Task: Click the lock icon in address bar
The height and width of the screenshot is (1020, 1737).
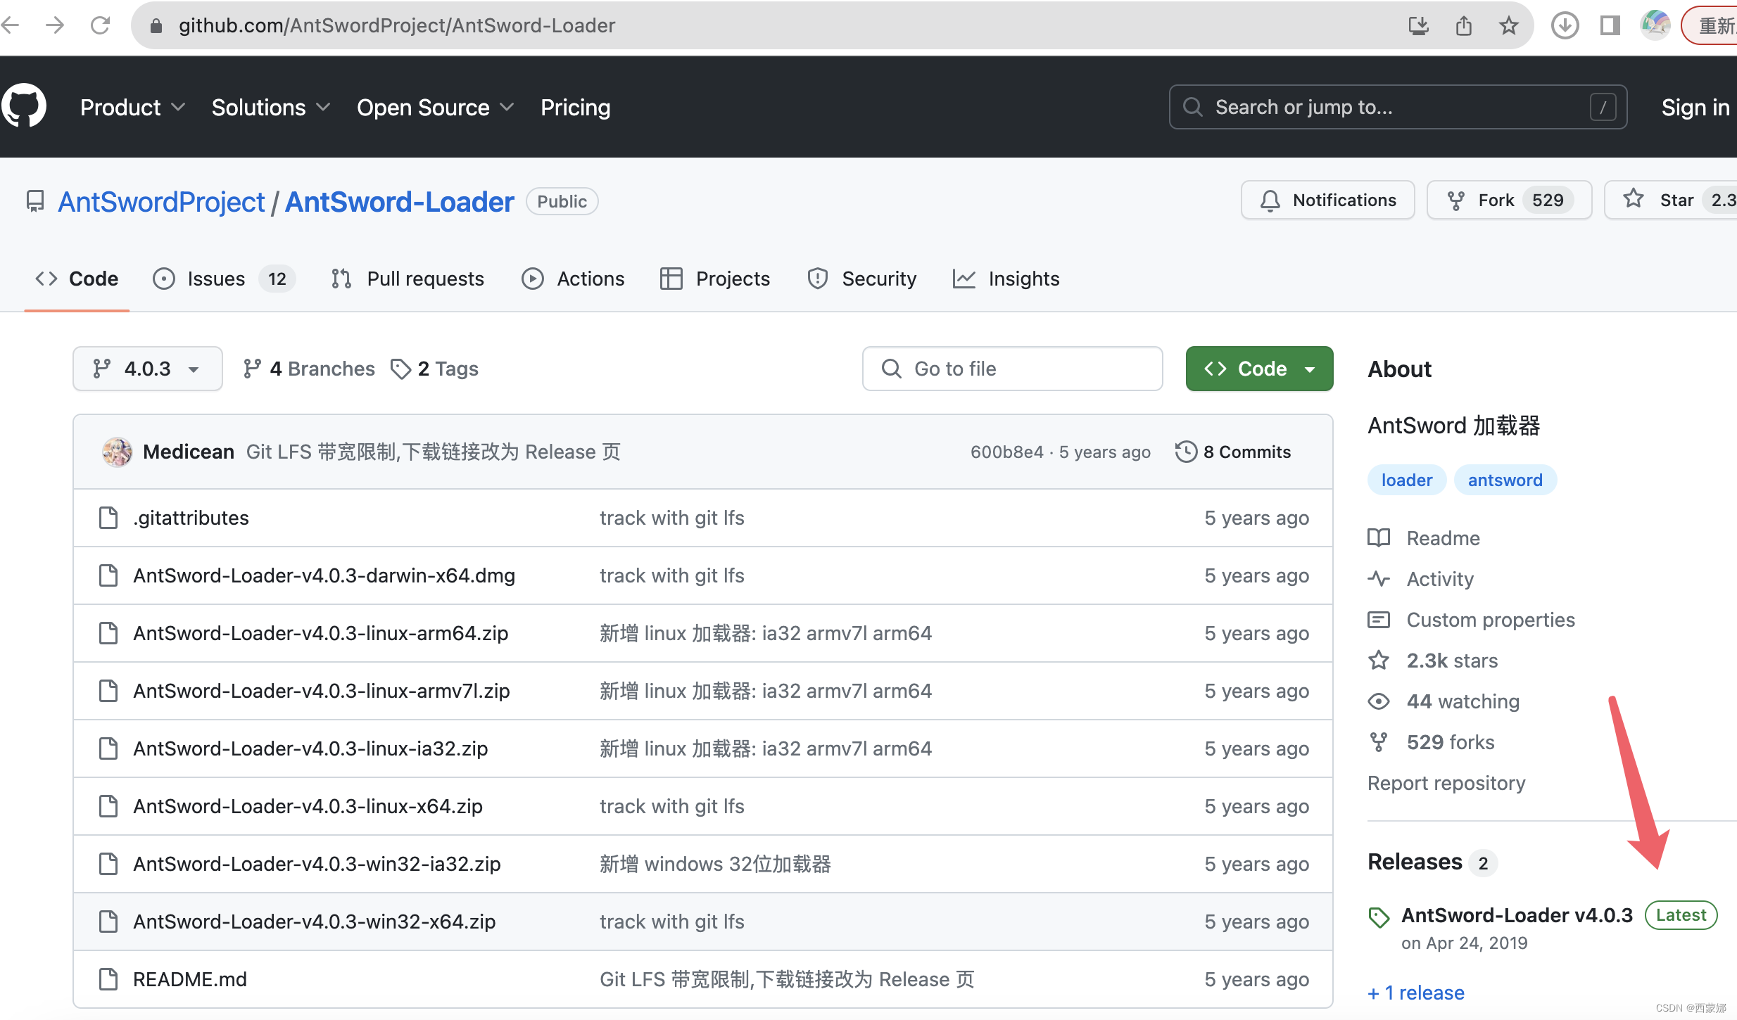Action: [156, 26]
